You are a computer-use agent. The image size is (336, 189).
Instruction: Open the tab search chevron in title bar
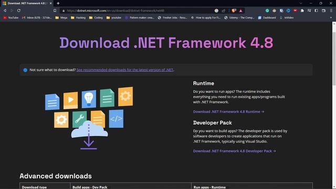click(301, 3)
